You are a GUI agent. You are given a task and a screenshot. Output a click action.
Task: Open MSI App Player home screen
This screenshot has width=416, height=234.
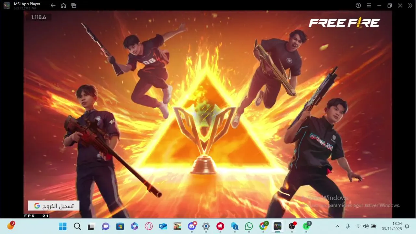coord(63,6)
